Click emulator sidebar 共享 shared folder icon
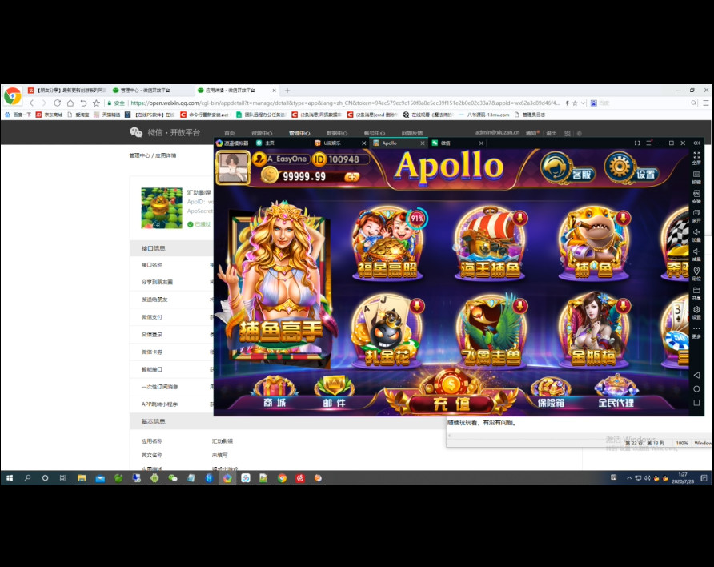Screen dimensions: 714x567 tap(696, 293)
